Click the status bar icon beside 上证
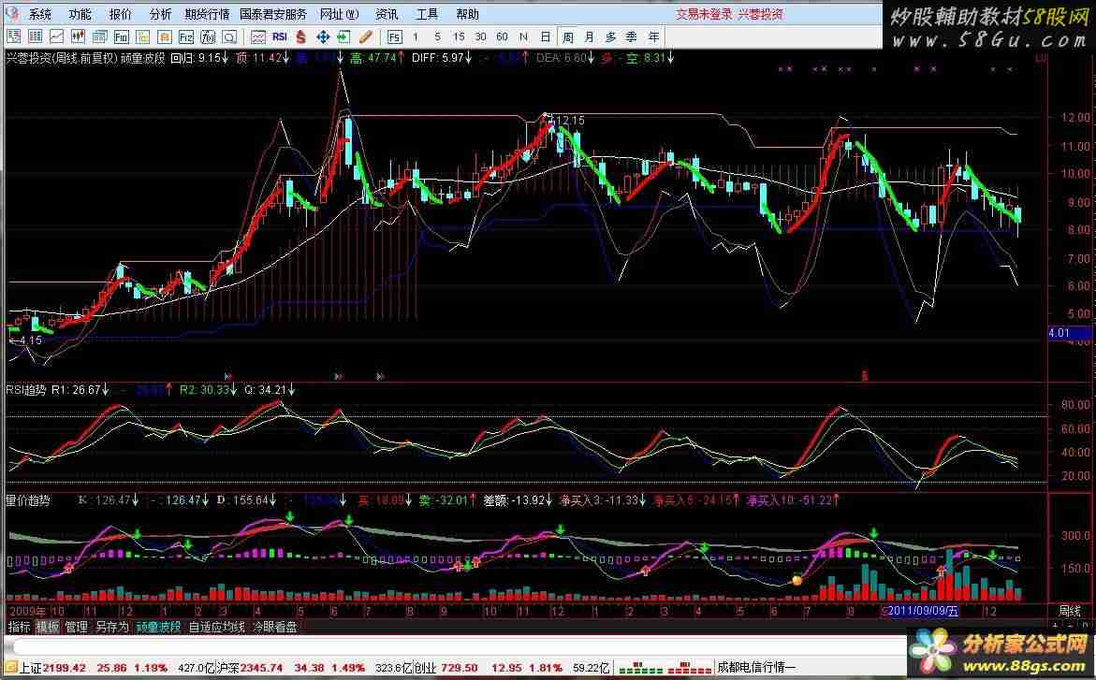Image resolution: width=1096 pixels, height=680 pixels. [x=10, y=668]
